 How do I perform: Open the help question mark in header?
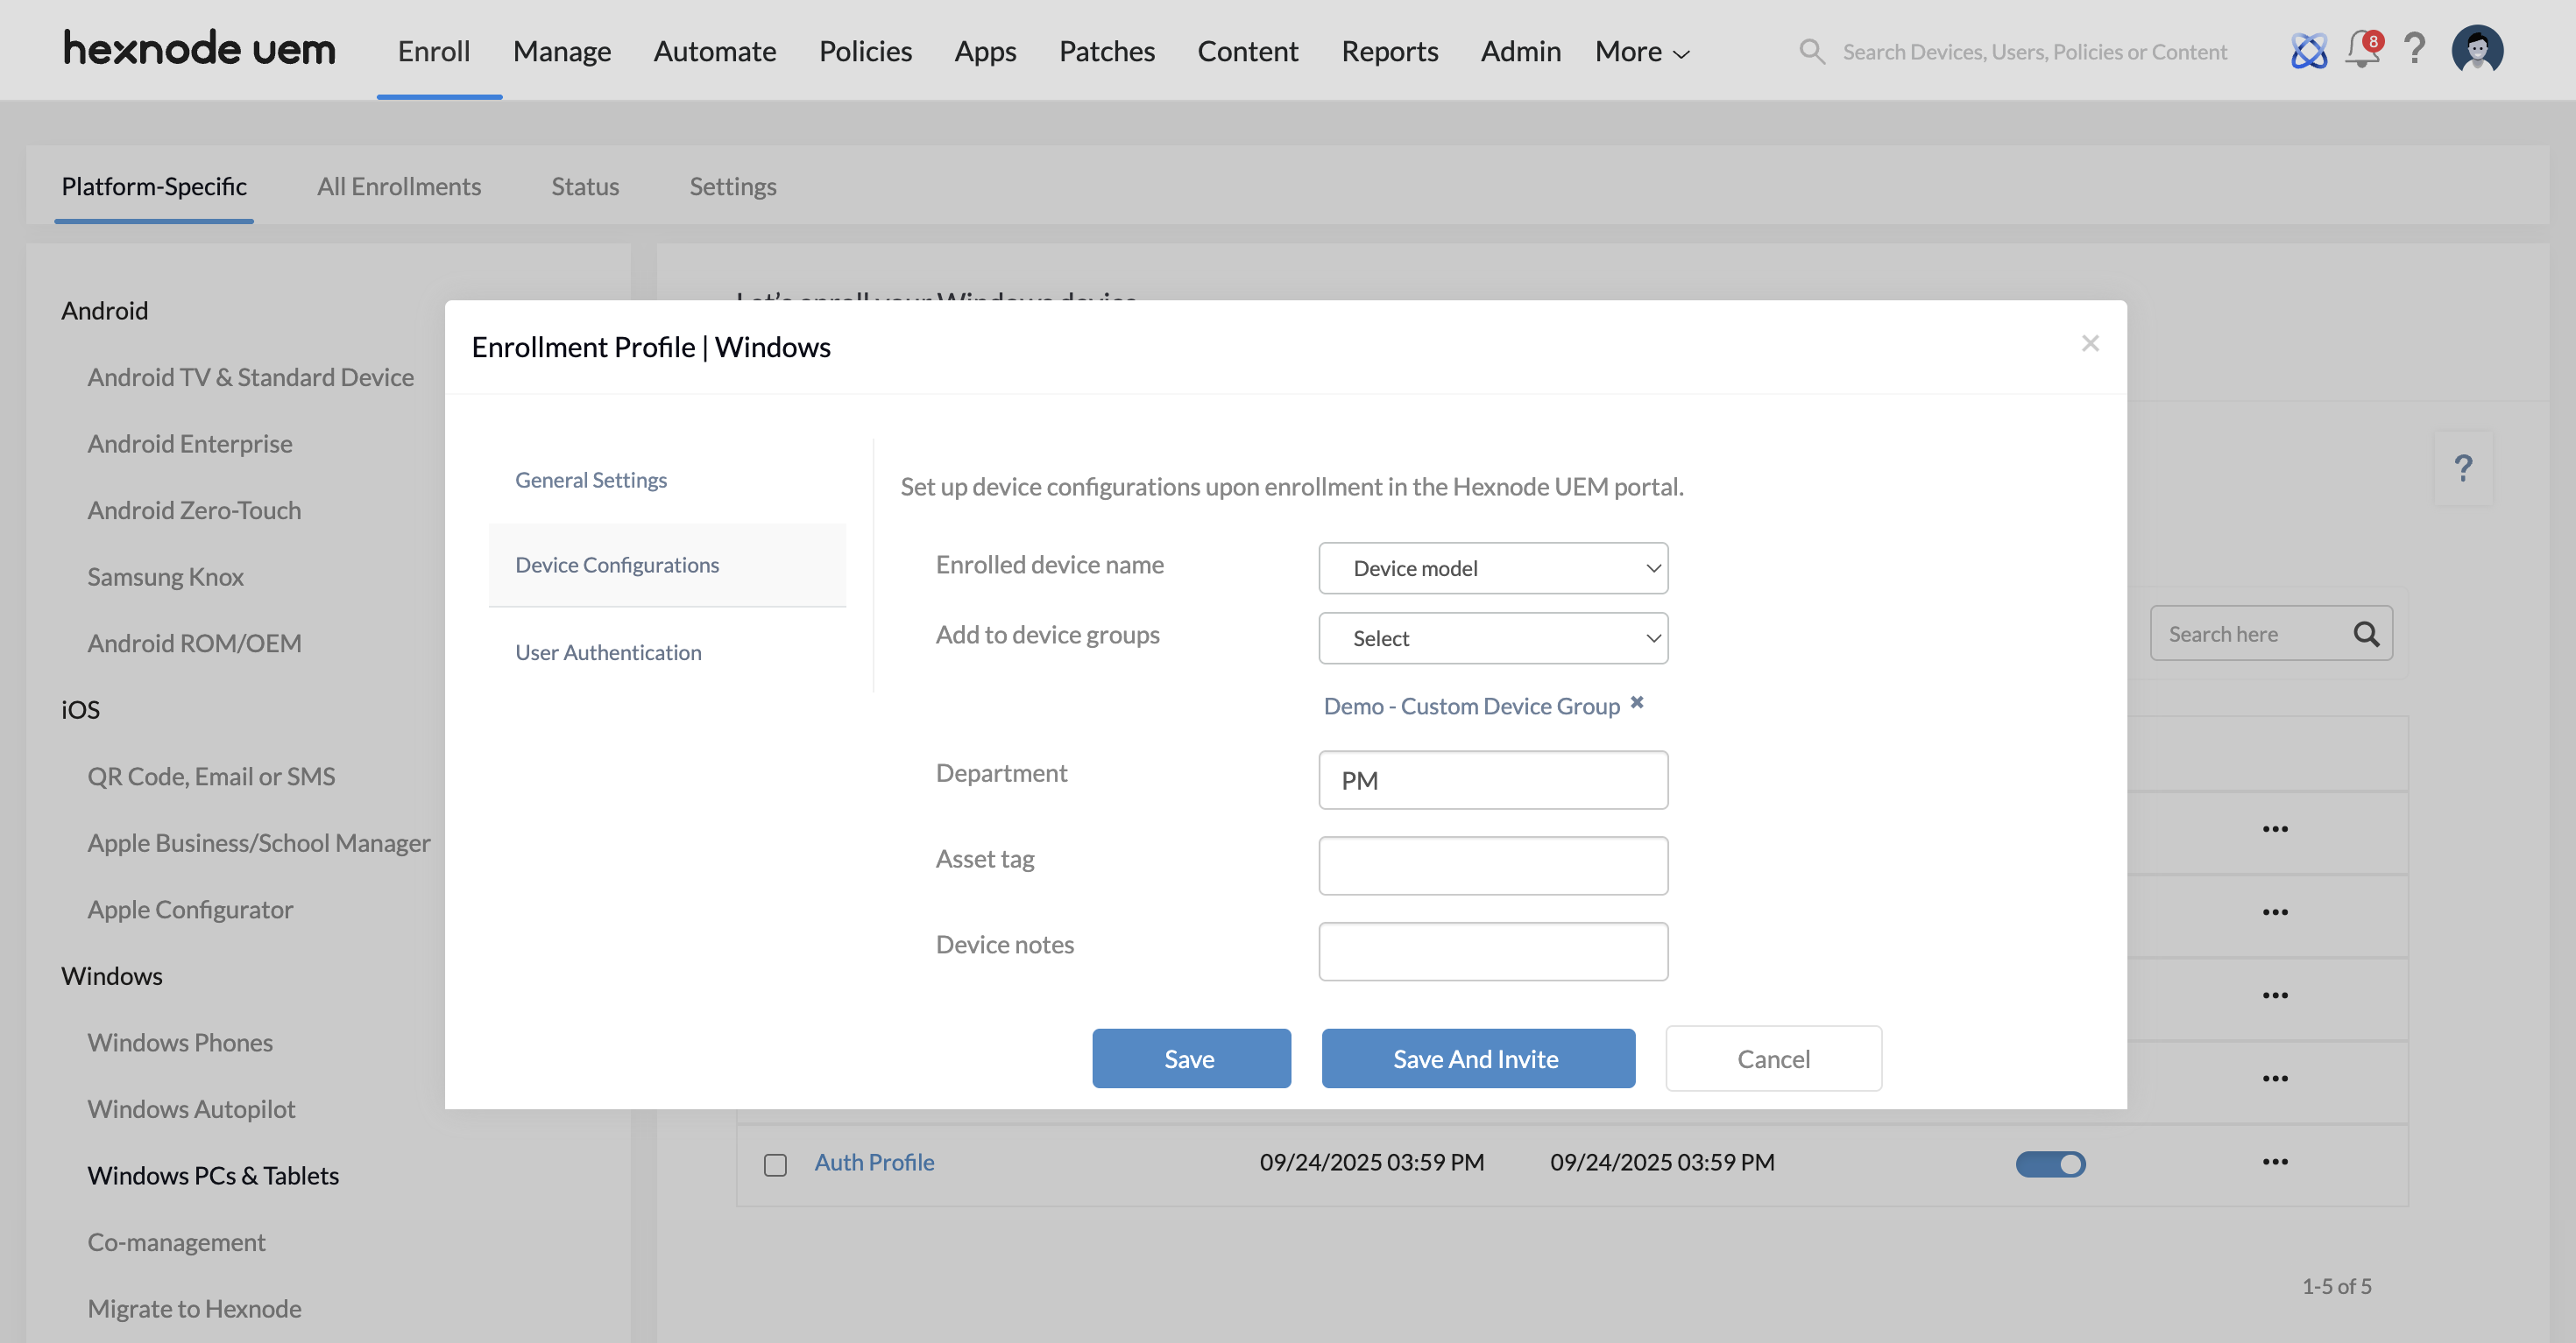point(2415,48)
